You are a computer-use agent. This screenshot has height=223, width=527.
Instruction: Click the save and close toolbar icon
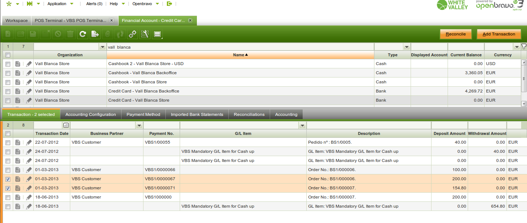coord(45,34)
